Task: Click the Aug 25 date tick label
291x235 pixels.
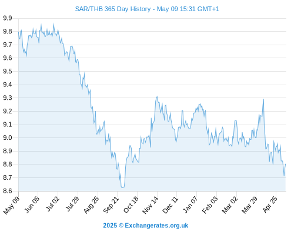Action: pos(91,205)
